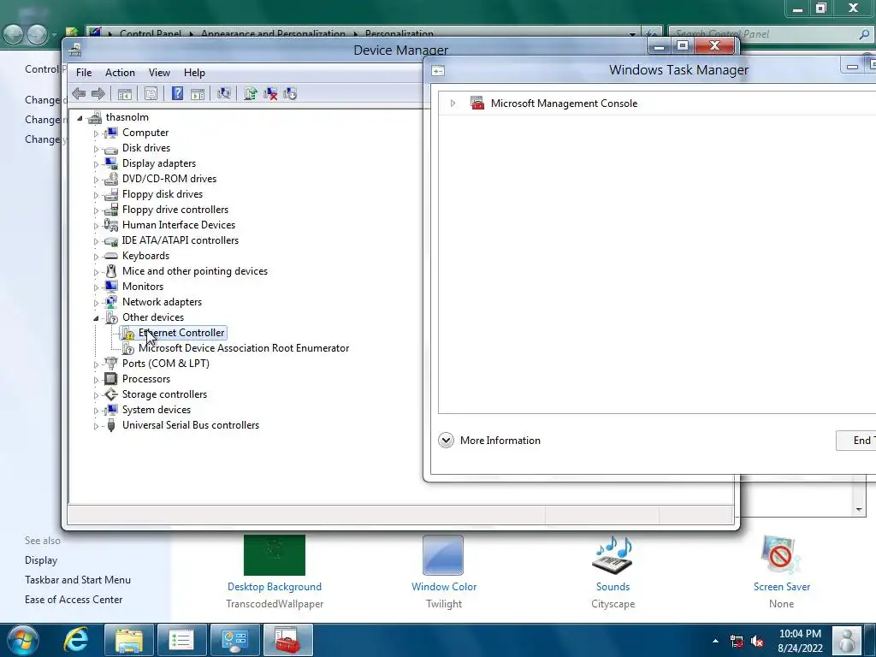Click Uninstall device toolbar icon with red X
This screenshot has height=657, width=876.
pyautogui.click(x=270, y=94)
